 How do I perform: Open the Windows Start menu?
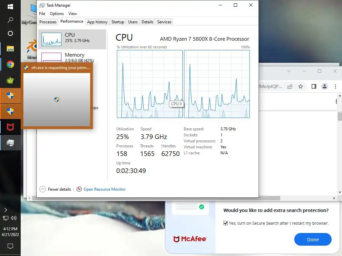coord(10,7)
